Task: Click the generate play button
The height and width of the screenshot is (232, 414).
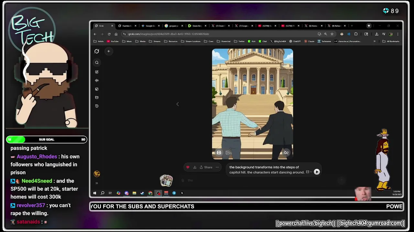Action: [317, 172]
